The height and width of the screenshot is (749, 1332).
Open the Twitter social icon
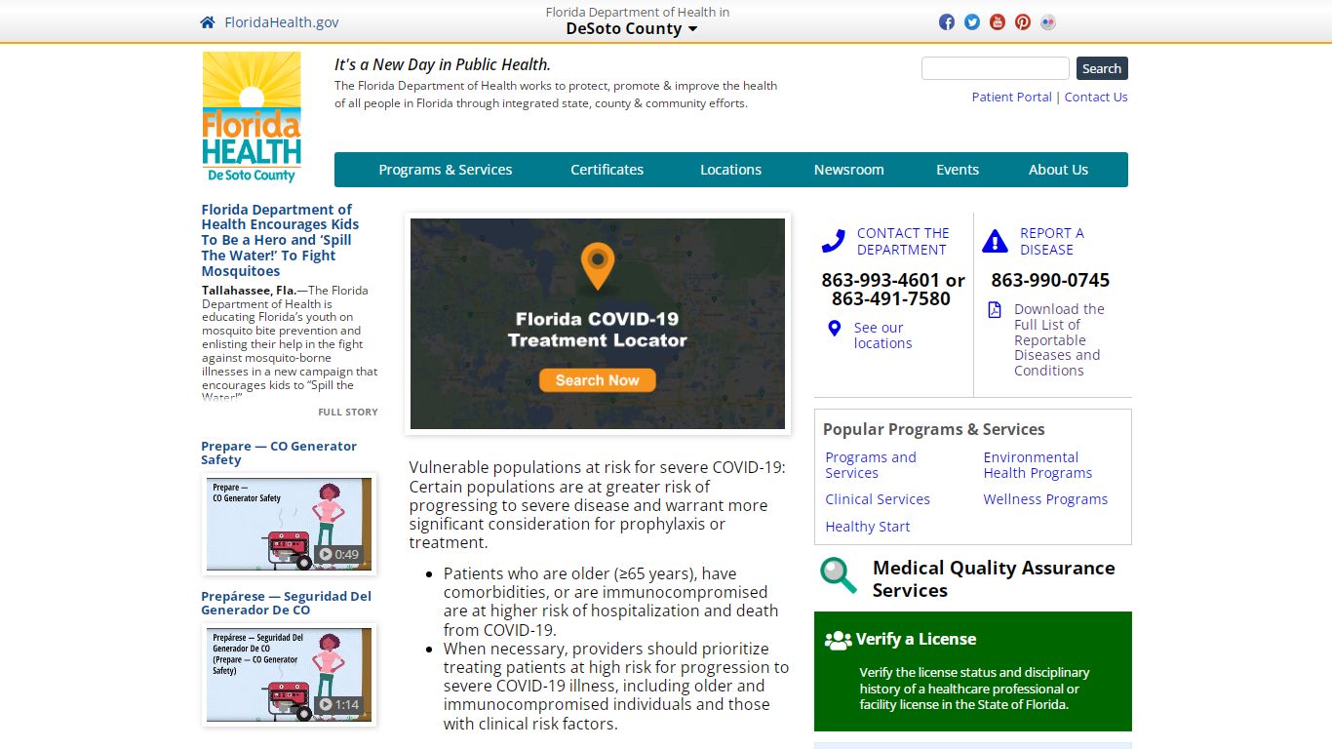pyautogui.click(x=972, y=21)
